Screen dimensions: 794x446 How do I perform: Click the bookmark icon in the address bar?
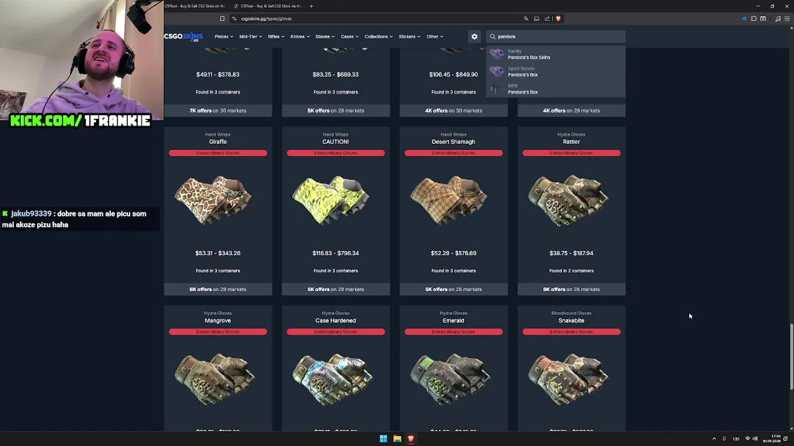[222, 19]
